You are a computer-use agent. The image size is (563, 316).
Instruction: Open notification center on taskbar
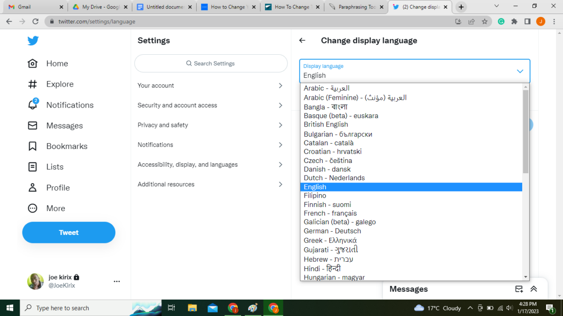point(551,308)
